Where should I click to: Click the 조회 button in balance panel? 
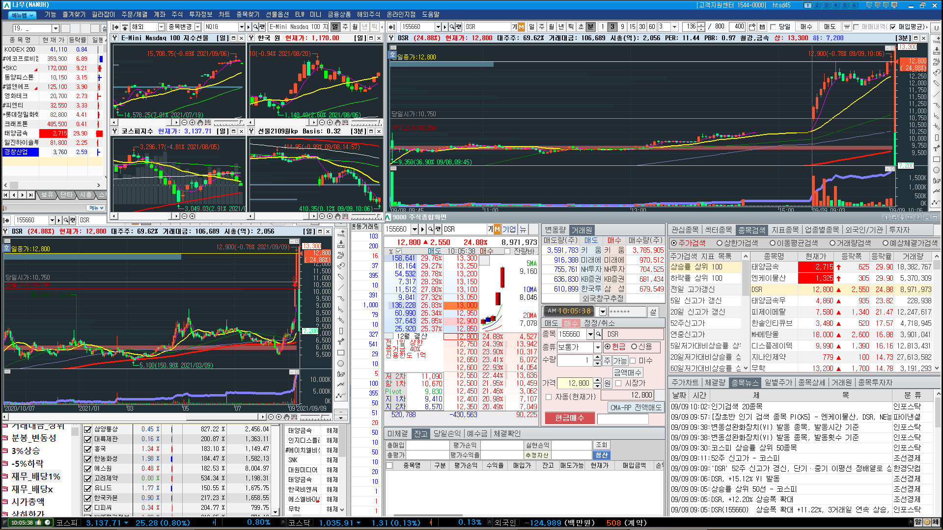[x=601, y=445]
